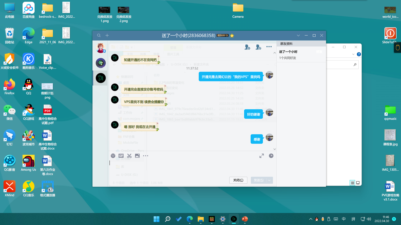The height and width of the screenshot is (225, 401).
Task: Open the QQ title bar dropdown menu
Action: pyautogui.click(x=298, y=35)
